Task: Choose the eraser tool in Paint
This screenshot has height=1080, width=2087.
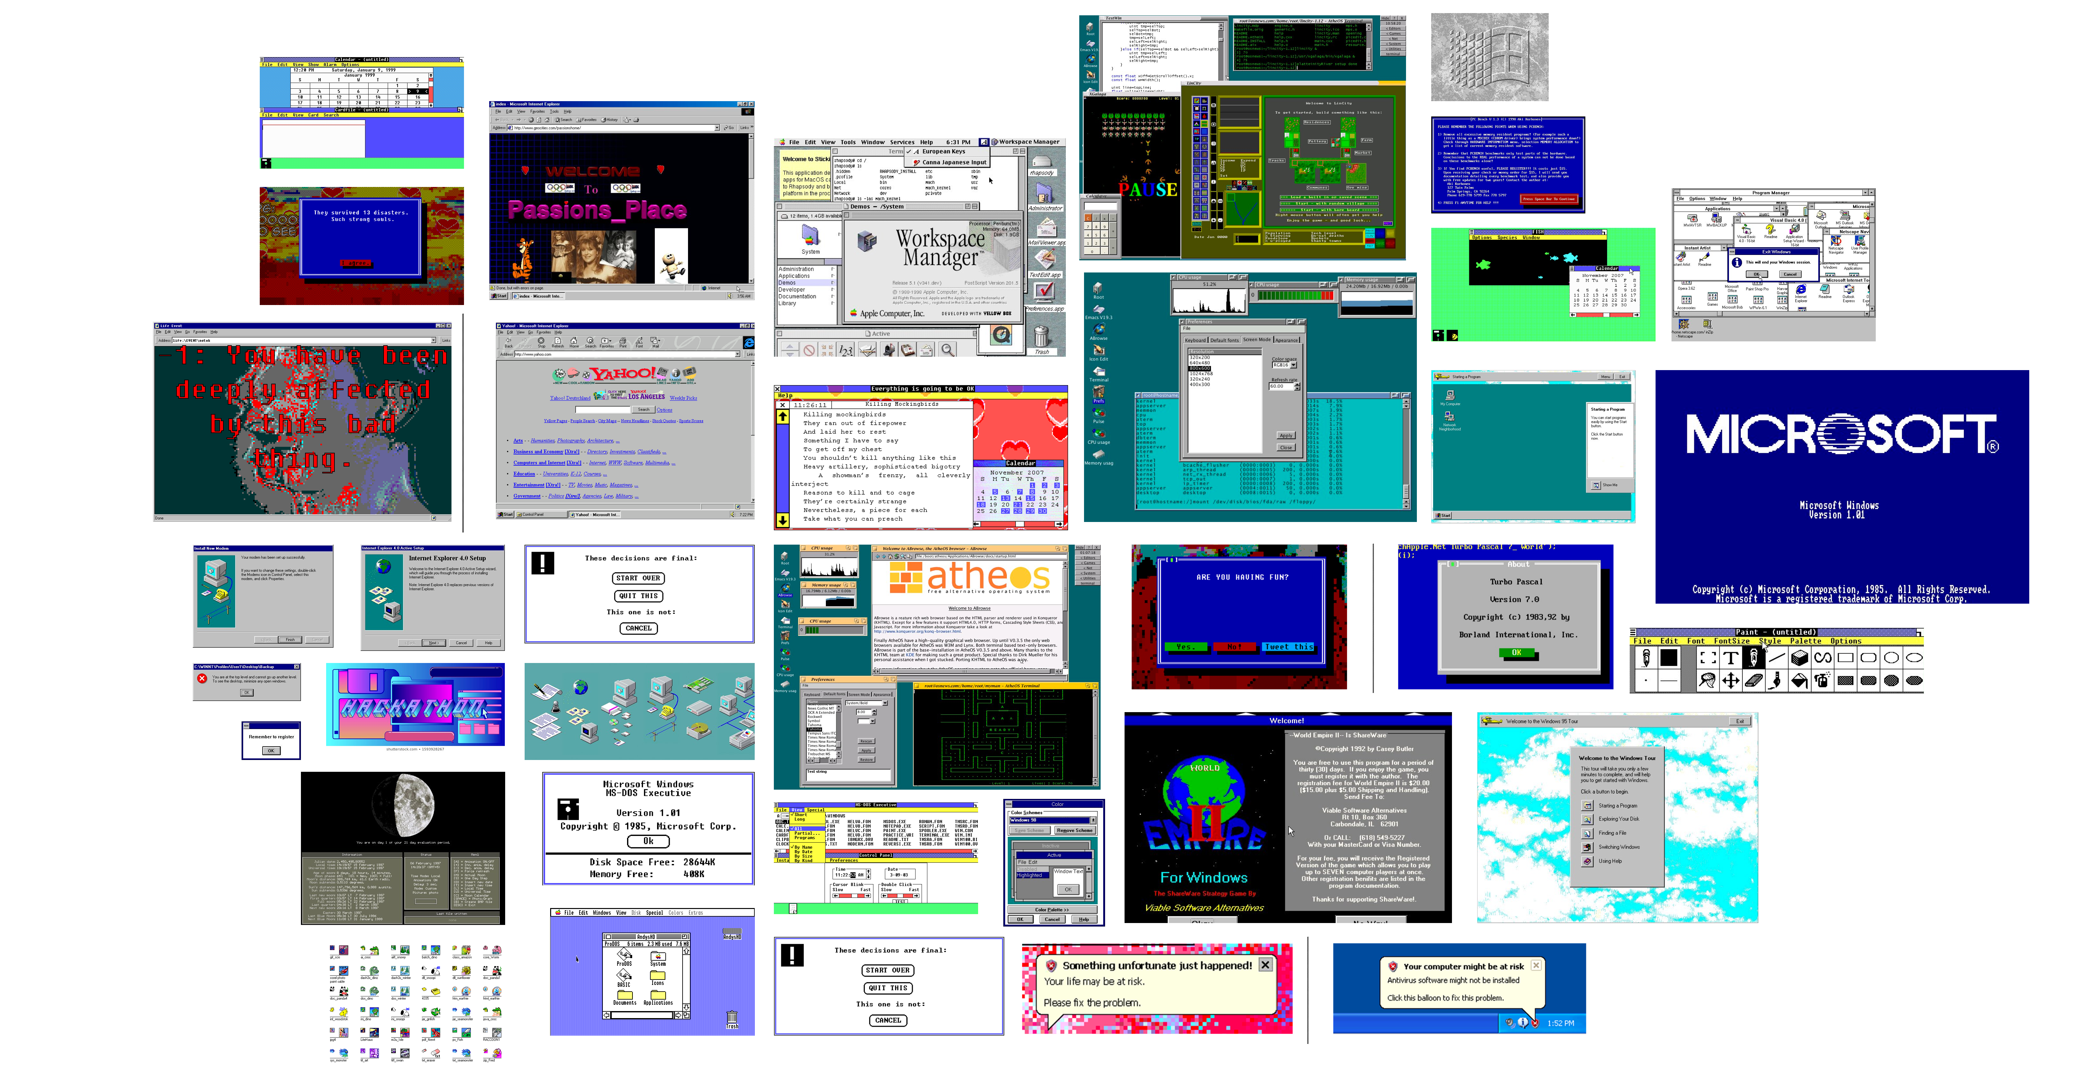Action: pyautogui.click(x=1754, y=681)
